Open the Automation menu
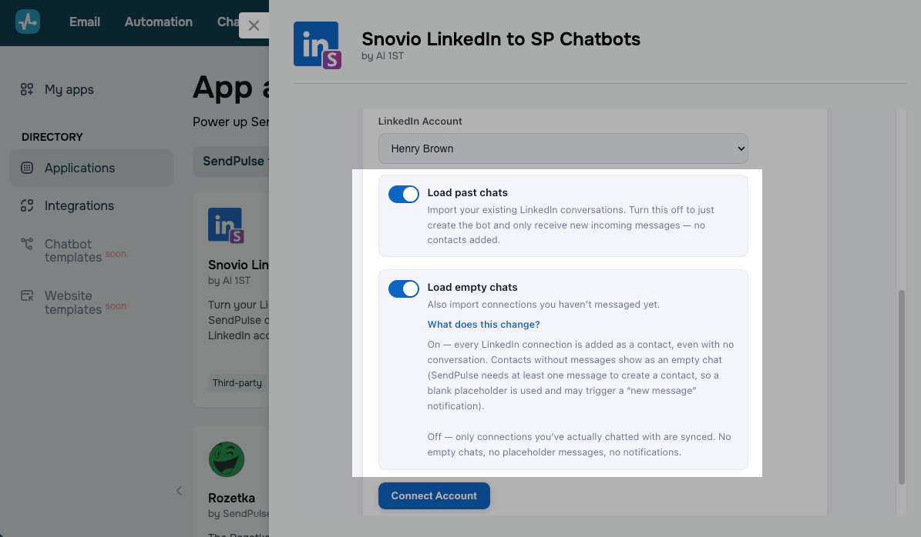This screenshot has width=921, height=537. pyautogui.click(x=159, y=22)
